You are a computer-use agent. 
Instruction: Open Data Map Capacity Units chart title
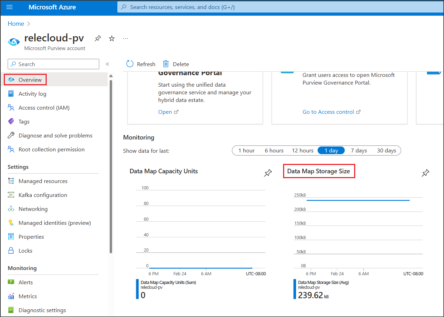tap(164, 171)
